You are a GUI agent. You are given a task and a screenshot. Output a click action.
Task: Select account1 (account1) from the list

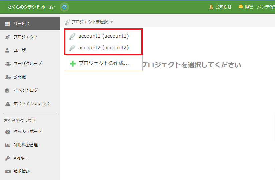[103, 36]
